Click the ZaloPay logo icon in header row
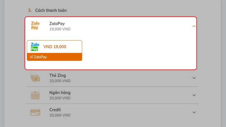Screen dimensions: 226x127 [35, 25]
